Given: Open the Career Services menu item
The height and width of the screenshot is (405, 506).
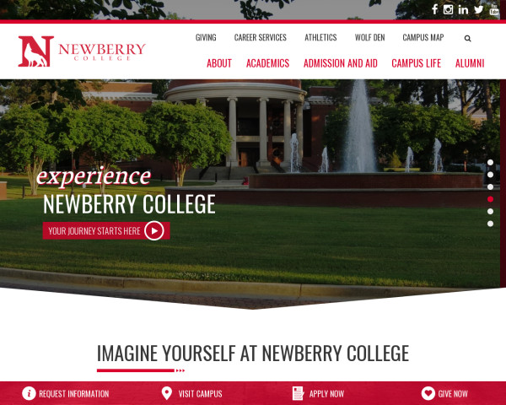Looking at the screenshot, I should (260, 37).
